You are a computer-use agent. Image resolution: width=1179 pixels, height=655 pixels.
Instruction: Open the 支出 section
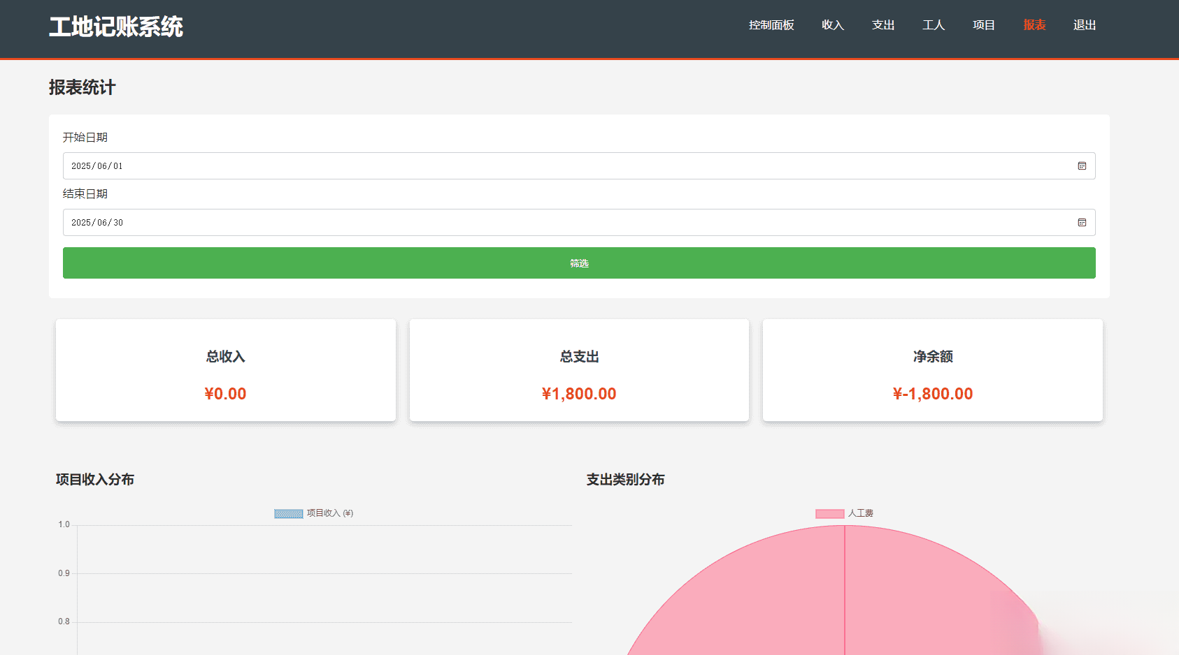tap(883, 24)
